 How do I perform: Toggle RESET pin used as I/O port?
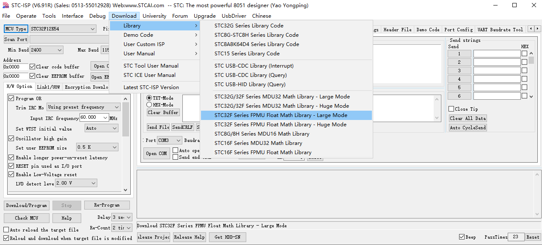[11, 166]
